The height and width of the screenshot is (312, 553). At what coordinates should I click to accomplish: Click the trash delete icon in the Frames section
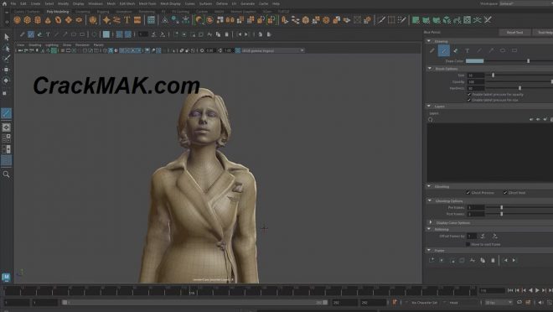(493, 261)
